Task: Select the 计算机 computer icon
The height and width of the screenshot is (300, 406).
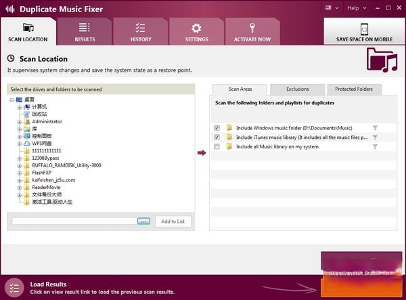Action: coord(27,107)
